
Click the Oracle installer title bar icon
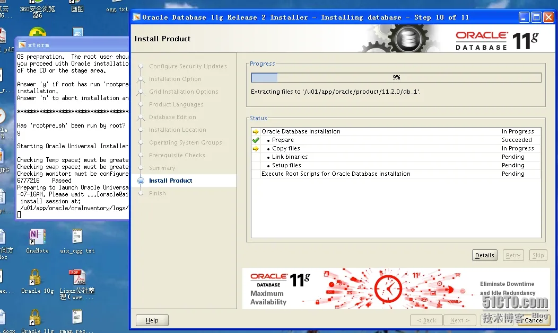[x=137, y=17]
